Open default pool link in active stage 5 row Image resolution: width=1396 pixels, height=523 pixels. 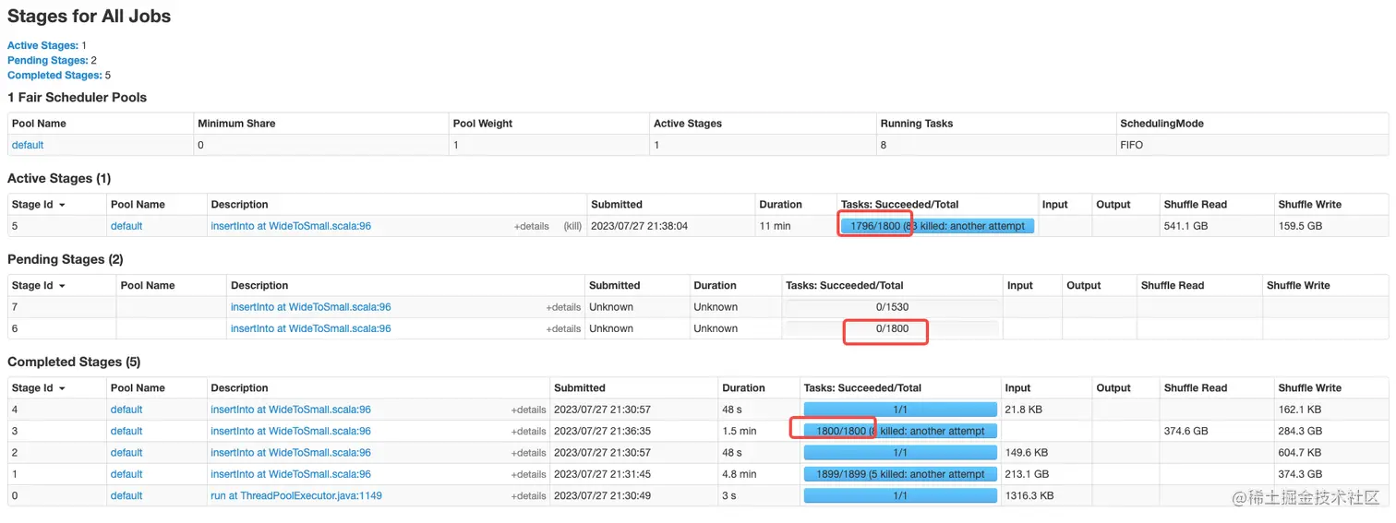click(x=126, y=226)
